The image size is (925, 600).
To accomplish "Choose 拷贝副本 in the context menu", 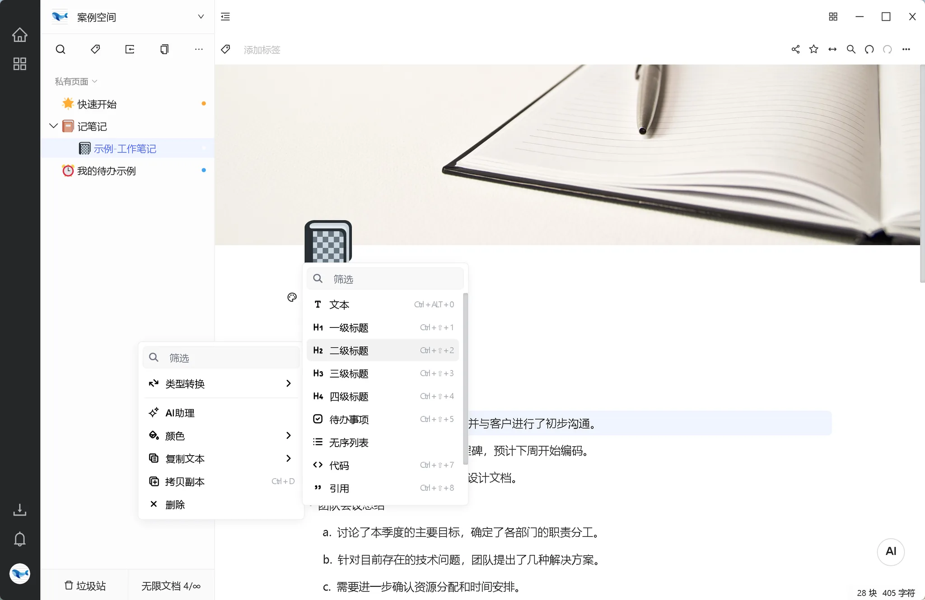I will tap(221, 481).
